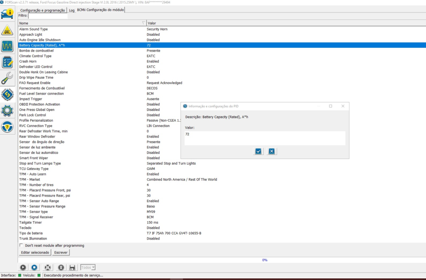Viewport: 426px width, 280px height.
Task: Select the Alarm Sound Type row
Action: coord(222,29)
